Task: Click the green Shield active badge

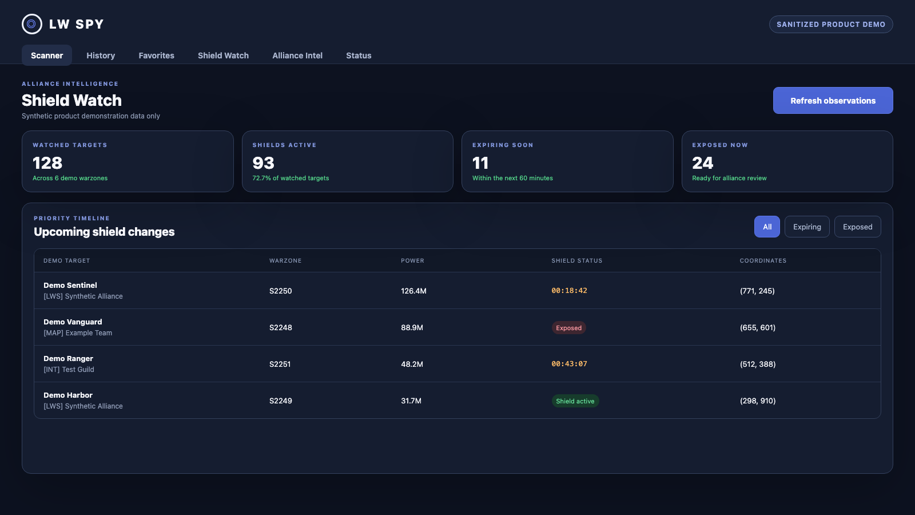Action: [x=575, y=401]
